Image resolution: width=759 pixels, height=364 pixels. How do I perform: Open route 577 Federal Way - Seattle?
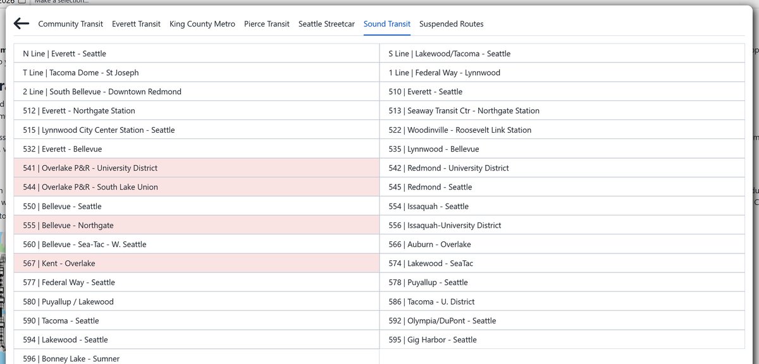(196, 282)
